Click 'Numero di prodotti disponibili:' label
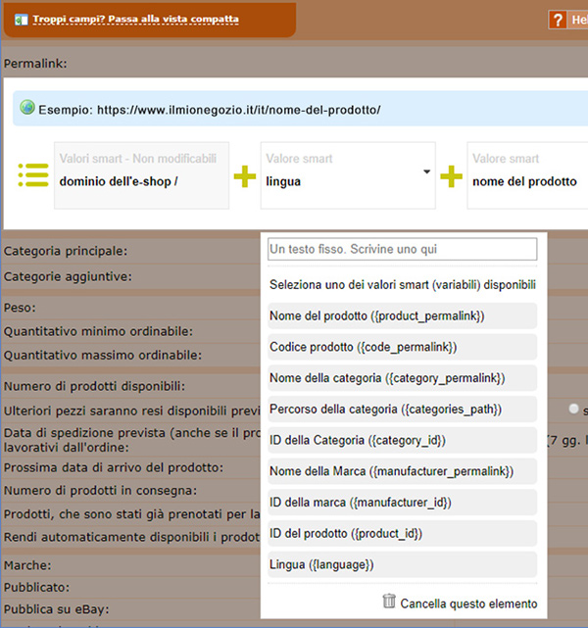Screen dimensions: 588x628 (x=94, y=386)
